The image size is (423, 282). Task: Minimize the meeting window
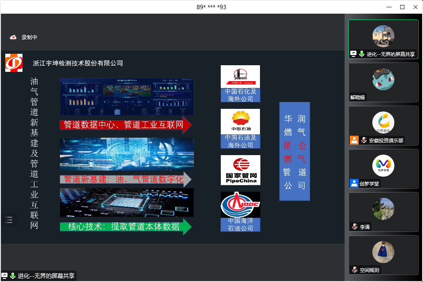389,7
